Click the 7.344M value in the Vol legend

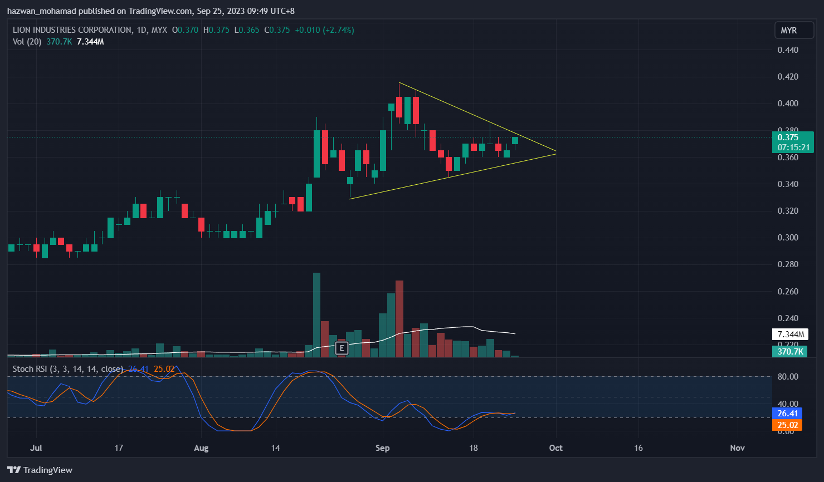click(90, 42)
